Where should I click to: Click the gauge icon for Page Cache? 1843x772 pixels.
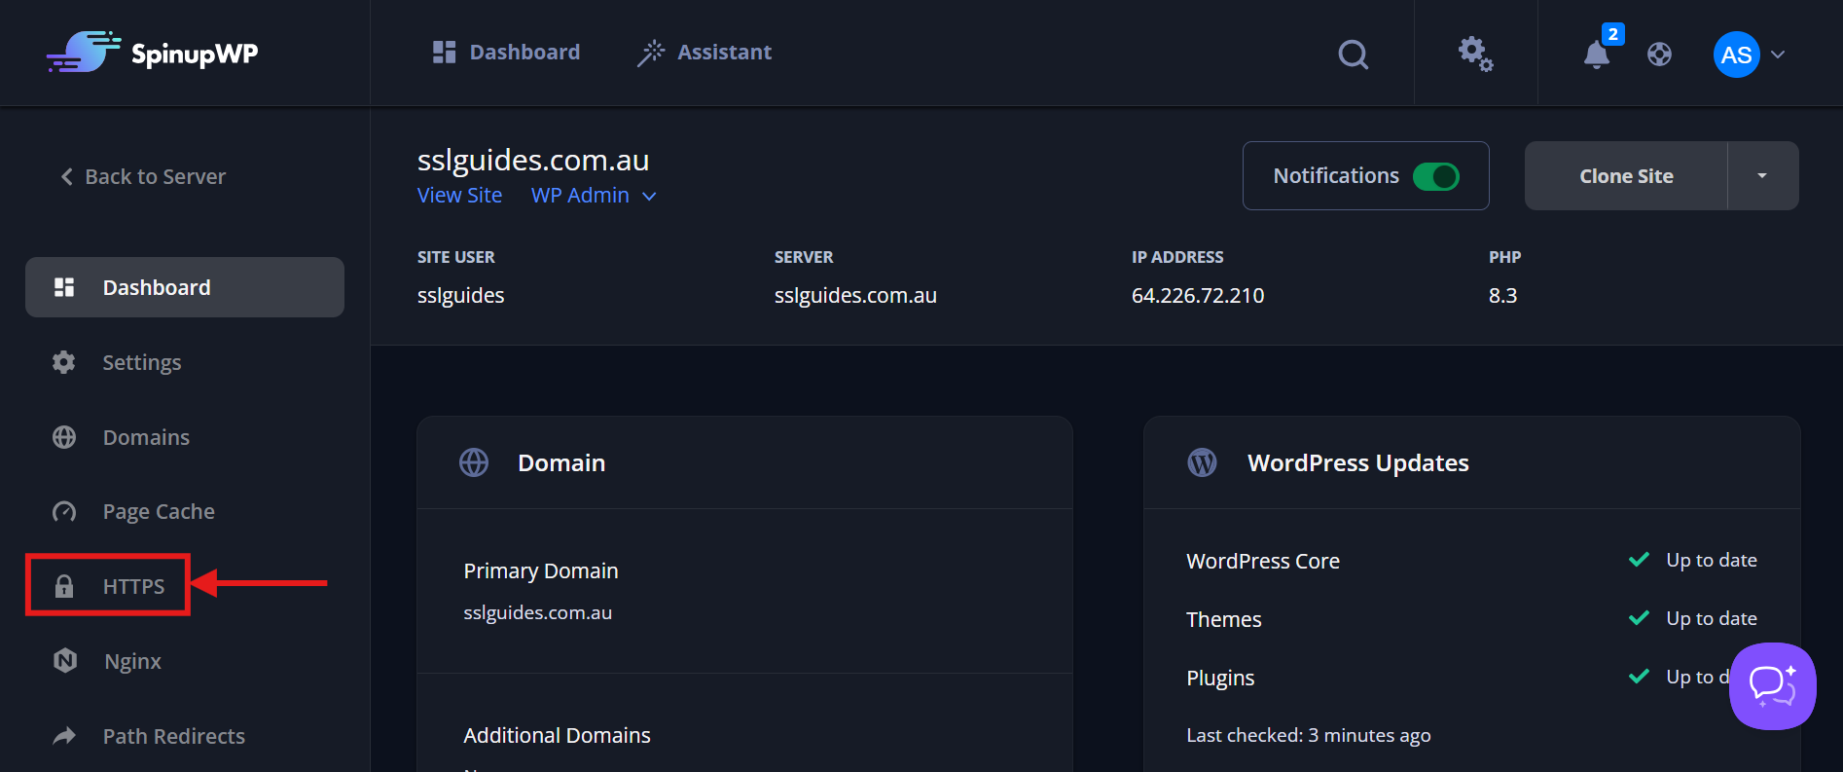(64, 512)
